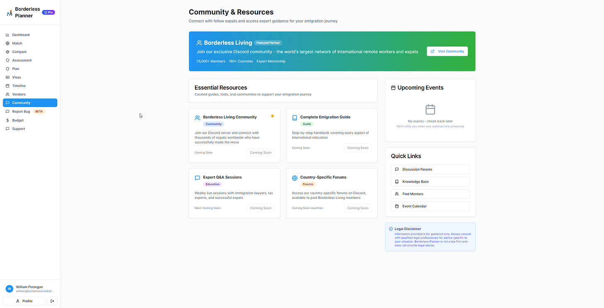The width and height of the screenshot is (604, 308).
Task: Click the '180+ Countries' text in banner
Action: [241, 61]
